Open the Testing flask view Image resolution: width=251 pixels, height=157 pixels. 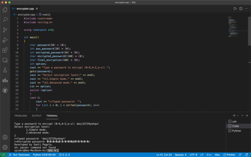5,70
